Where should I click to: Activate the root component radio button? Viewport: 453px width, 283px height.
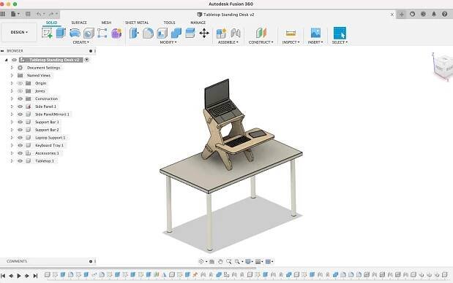click(86, 60)
